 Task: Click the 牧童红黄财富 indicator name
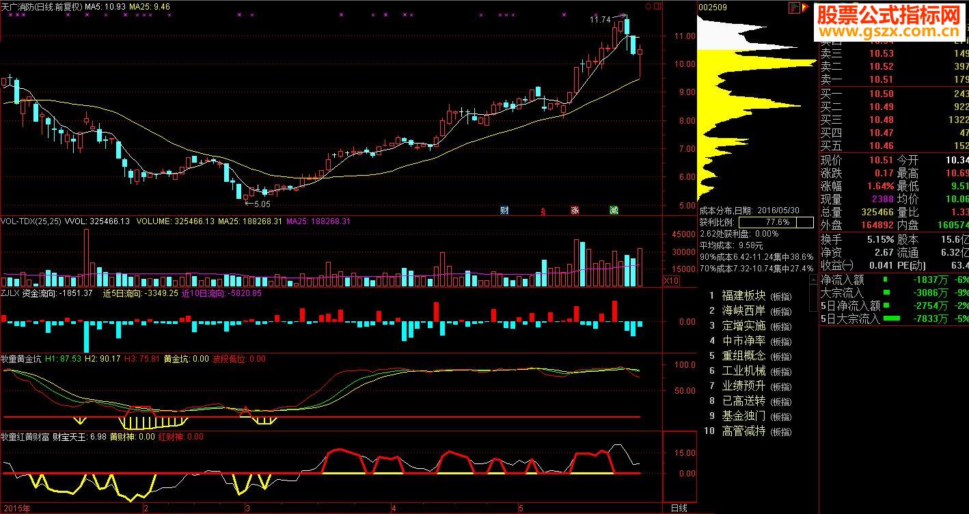[x=25, y=437]
